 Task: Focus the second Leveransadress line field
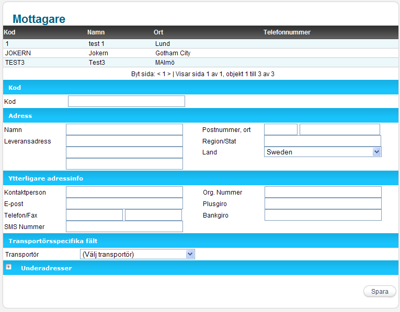[x=124, y=152]
